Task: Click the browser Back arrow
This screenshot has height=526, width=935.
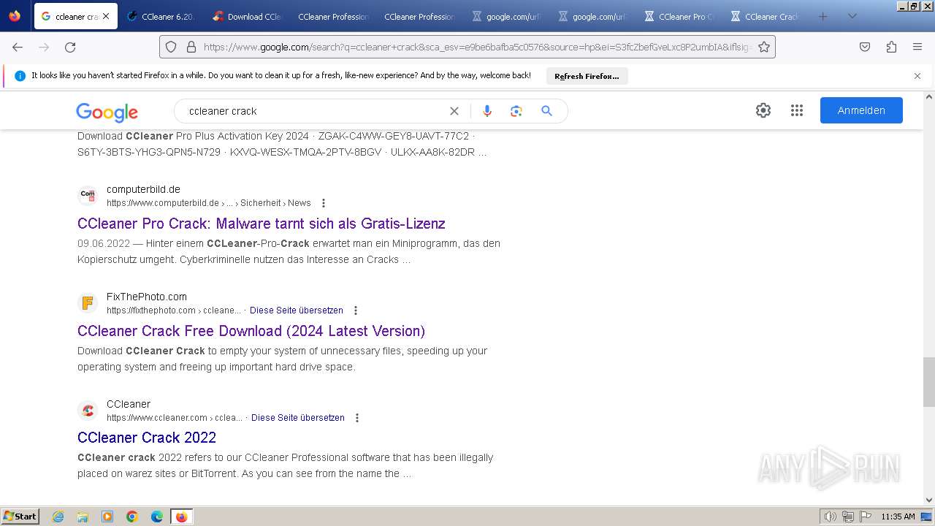Action: point(18,47)
